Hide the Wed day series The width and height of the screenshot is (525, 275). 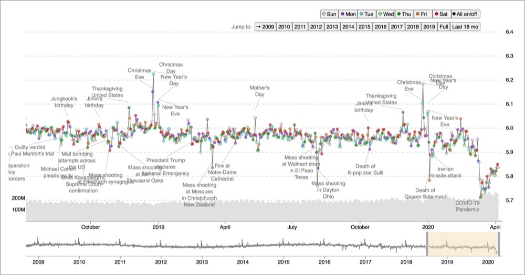(x=387, y=14)
